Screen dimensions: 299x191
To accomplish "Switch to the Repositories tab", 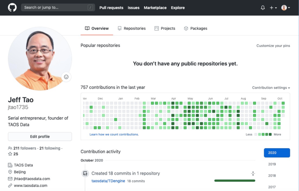I will [132, 28].
